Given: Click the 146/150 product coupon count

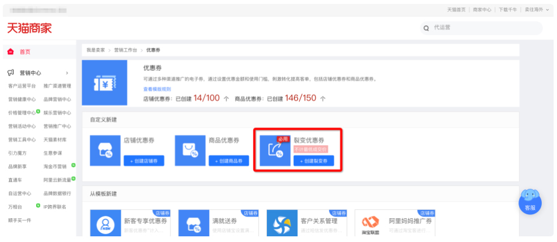Looking at the screenshot, I should 299,99.
